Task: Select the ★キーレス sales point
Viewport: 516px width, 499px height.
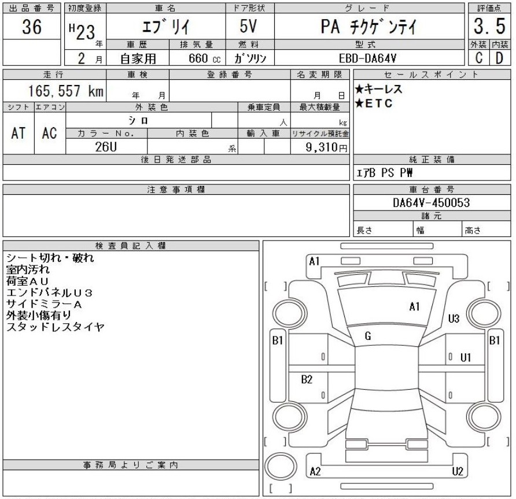Action: point(378,90)
